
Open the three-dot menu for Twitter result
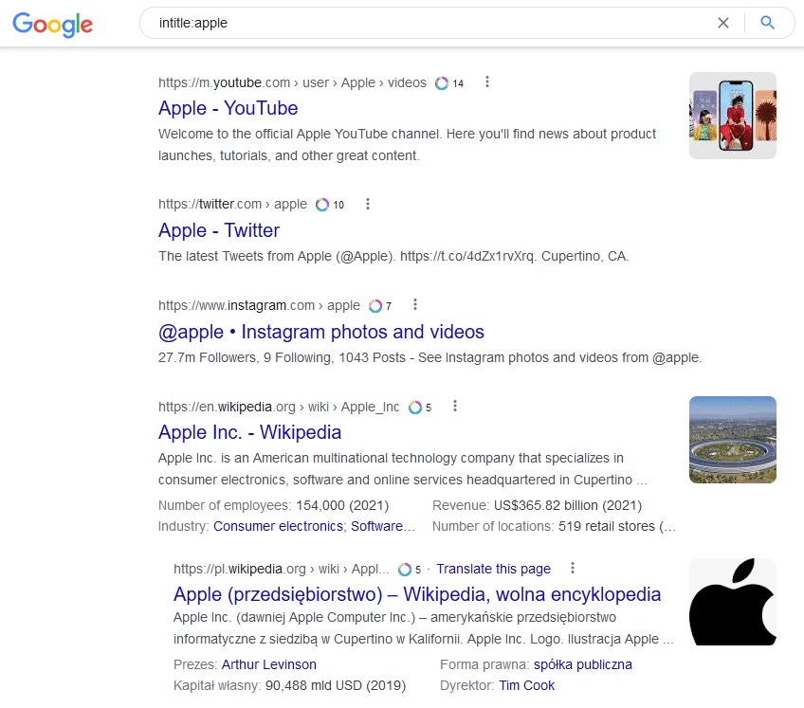(368, 204)
